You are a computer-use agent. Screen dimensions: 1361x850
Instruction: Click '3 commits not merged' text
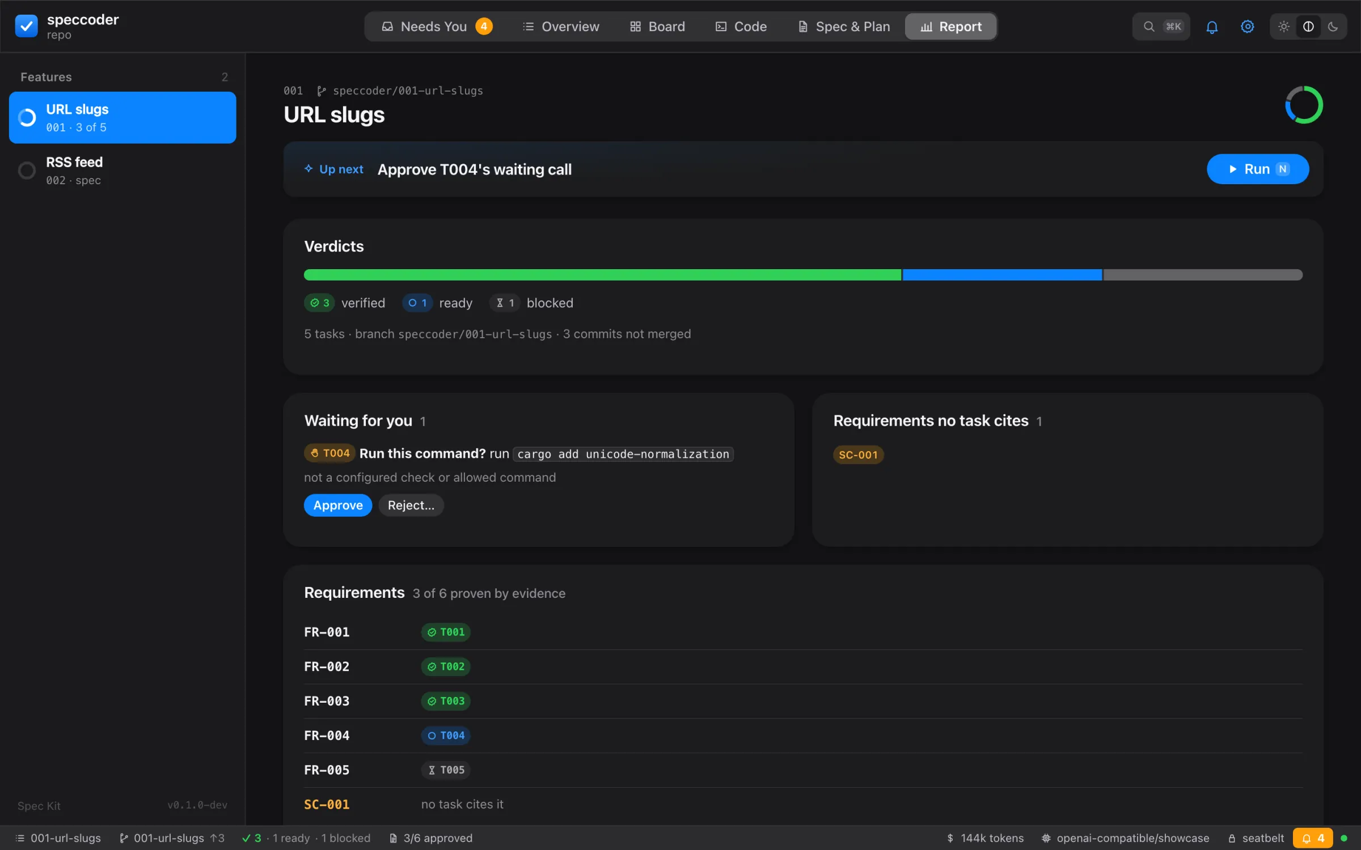click(x=627, y=334)
